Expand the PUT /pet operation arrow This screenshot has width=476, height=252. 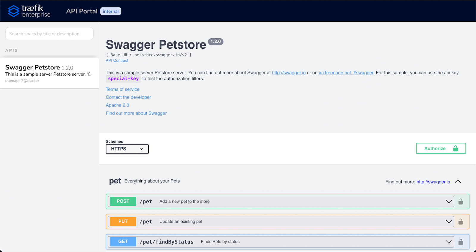pos(449,222)
